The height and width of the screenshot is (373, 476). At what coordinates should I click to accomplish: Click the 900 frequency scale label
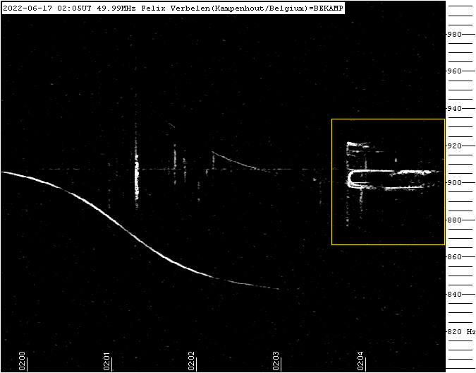tap(454, 182)
